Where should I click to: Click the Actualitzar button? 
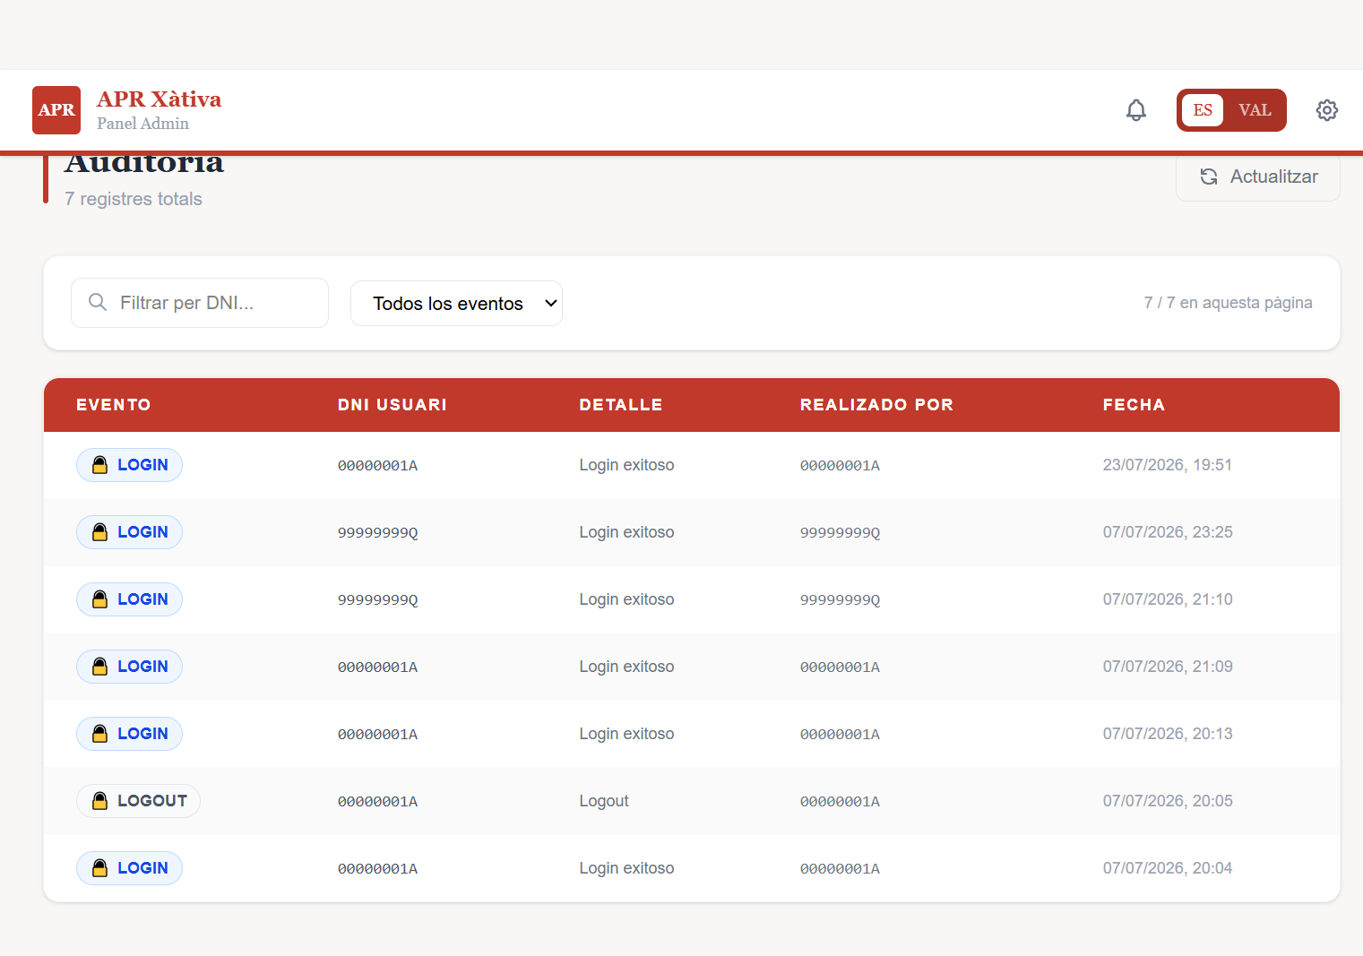1258,177
